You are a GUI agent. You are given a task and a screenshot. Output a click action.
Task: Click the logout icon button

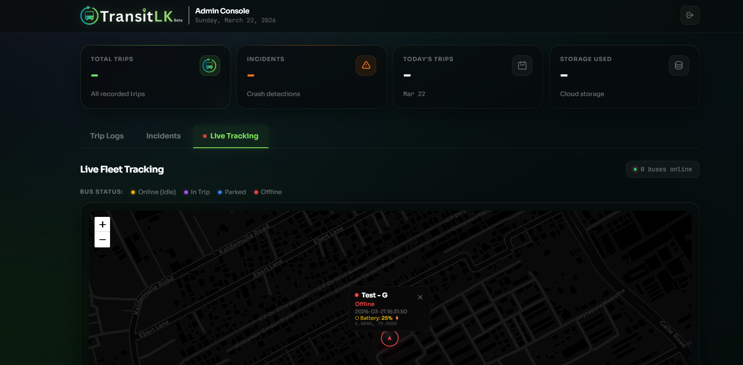pyautogui.click(x=690, y=15)
